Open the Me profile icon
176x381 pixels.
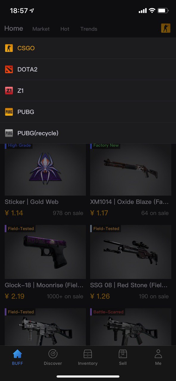[x=158, y=354]
